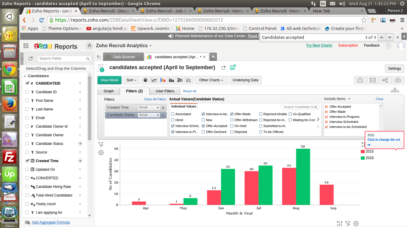Add a new tab with plus icon
Screen dimensions: 407x228
(213, 57)
